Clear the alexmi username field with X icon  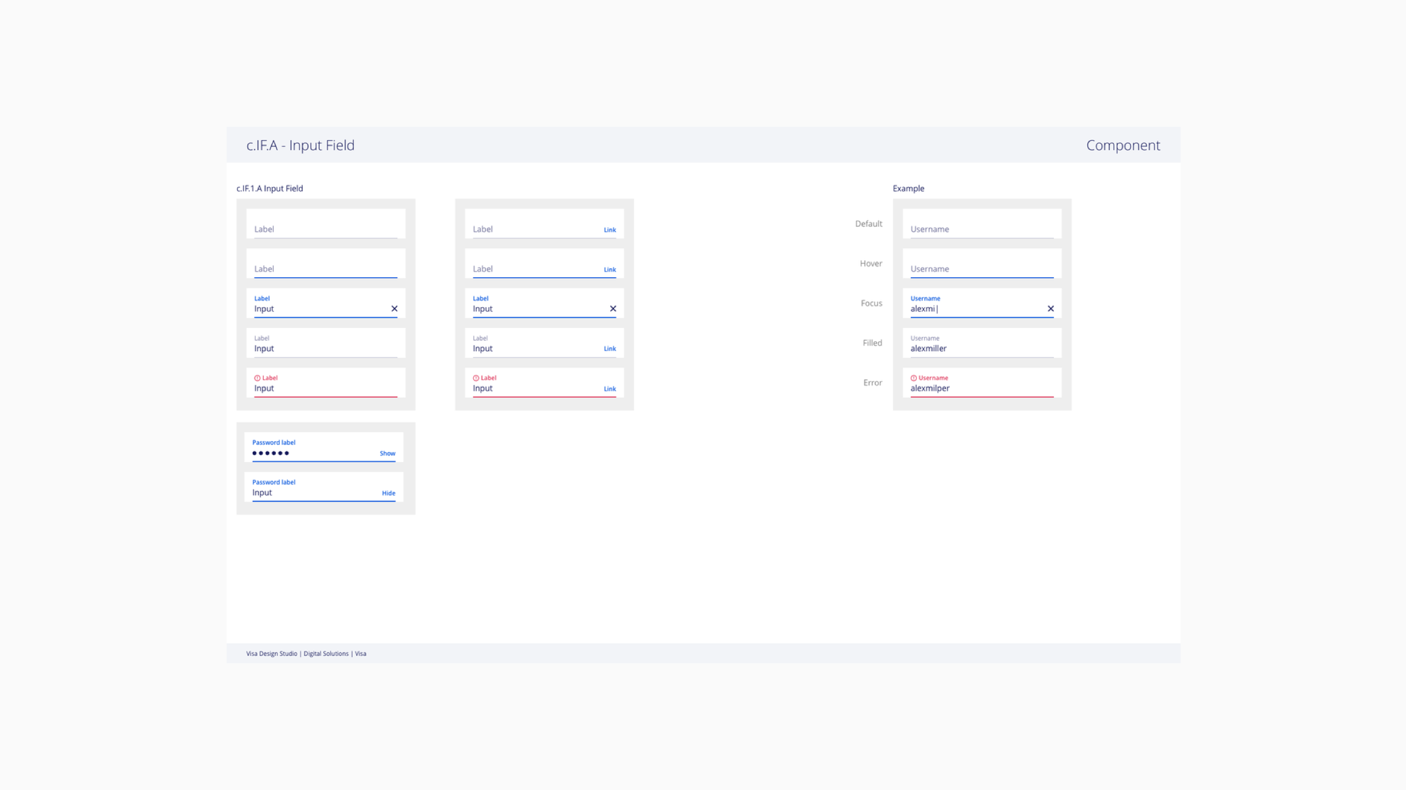pos(1050,308)
